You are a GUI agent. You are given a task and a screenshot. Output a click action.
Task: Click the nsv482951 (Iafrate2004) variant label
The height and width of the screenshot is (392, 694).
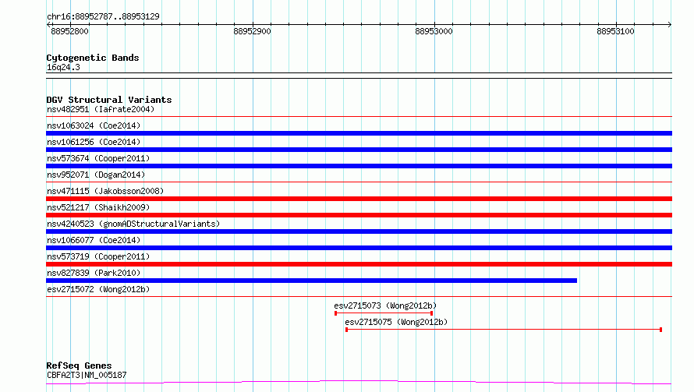click(101, 109)
